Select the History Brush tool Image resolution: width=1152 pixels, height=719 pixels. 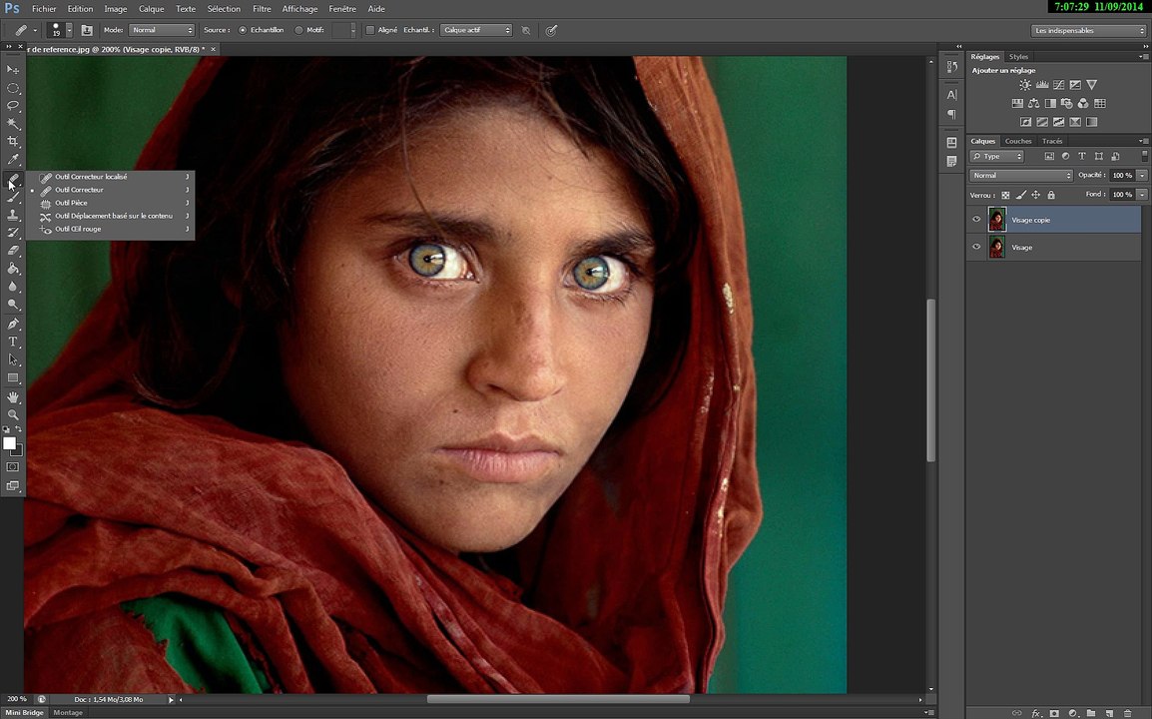tap(13, 233)
